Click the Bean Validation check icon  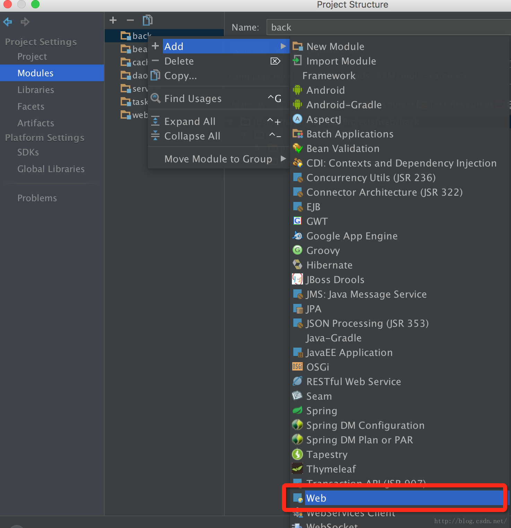tap(297, 148)
